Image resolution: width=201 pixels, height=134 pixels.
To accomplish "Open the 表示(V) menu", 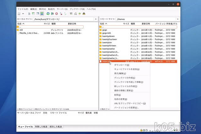I will click(42, 9).
